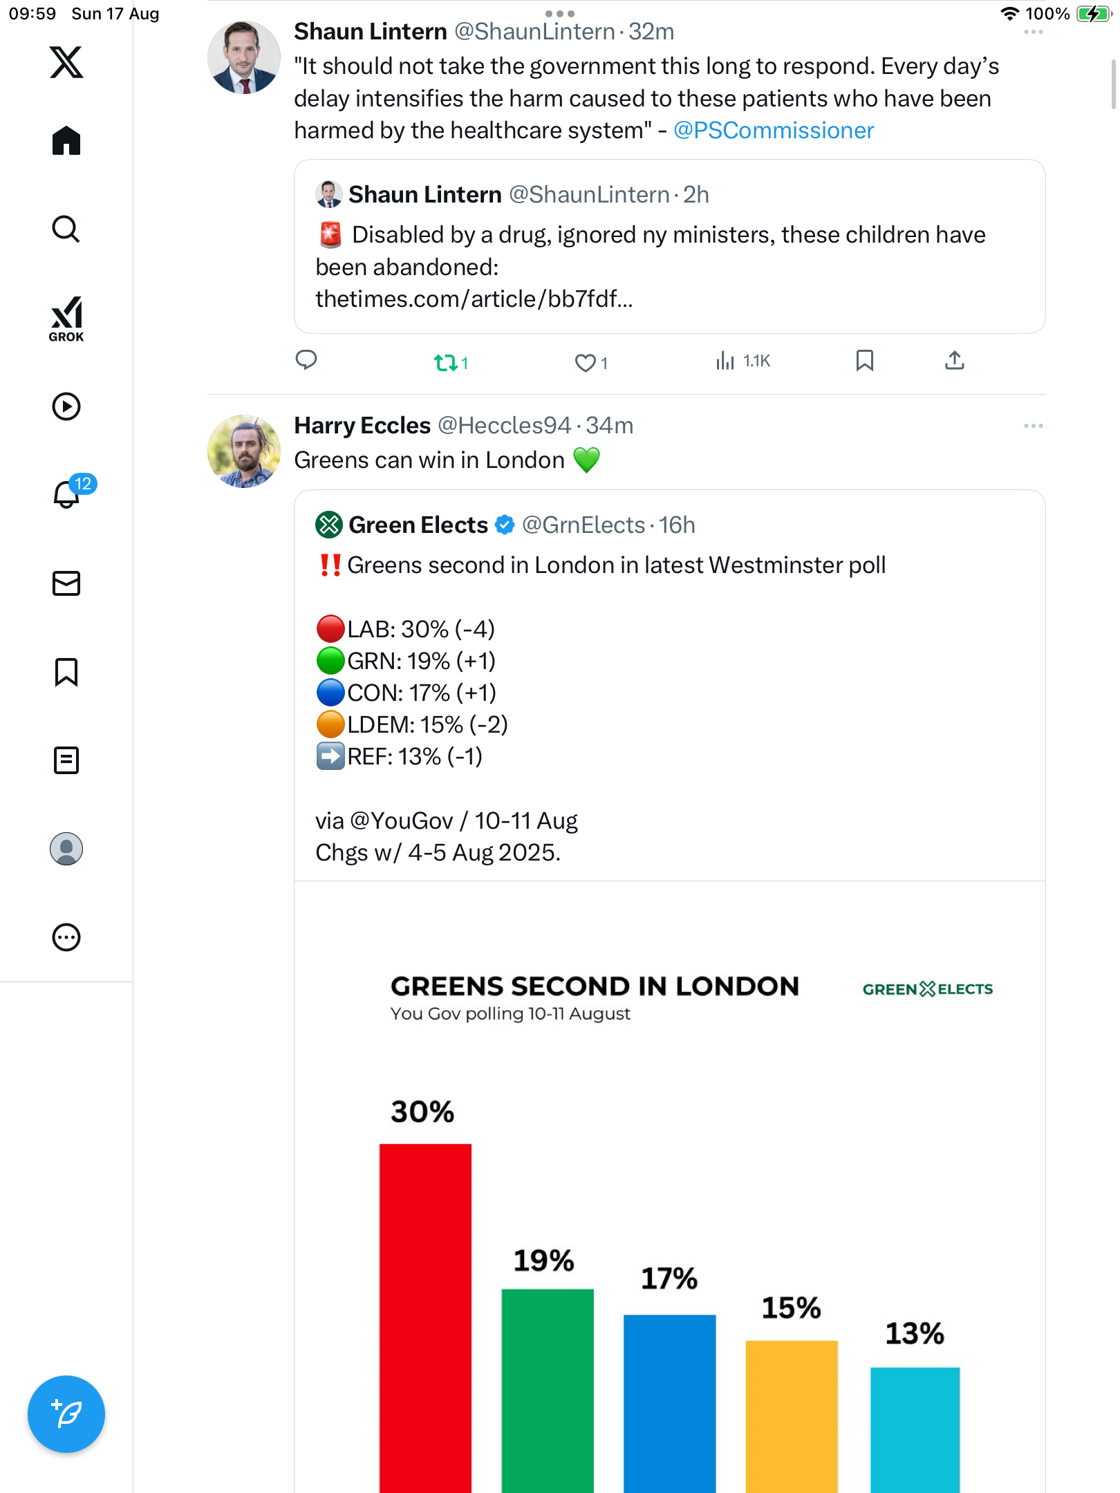Open your profile from the sidebar
The width and height of the screenshot is (1120, 1493).
pyautogui.click(x=66, y=849)
